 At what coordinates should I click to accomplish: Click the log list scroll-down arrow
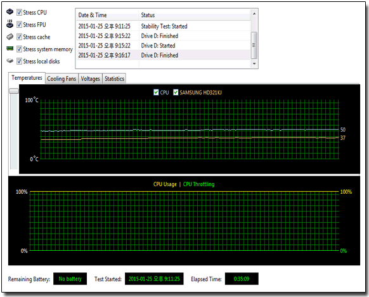[x=254, y=63]
